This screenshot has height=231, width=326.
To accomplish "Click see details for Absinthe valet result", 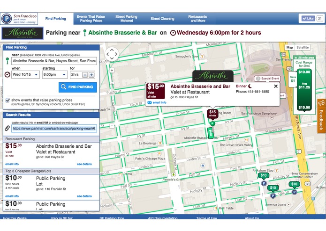I will pyautogui.click(x=84, y=164).
